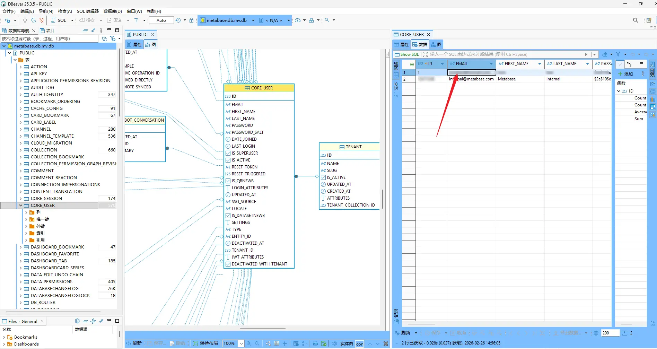Click the print diagram icon

point(315,343)
